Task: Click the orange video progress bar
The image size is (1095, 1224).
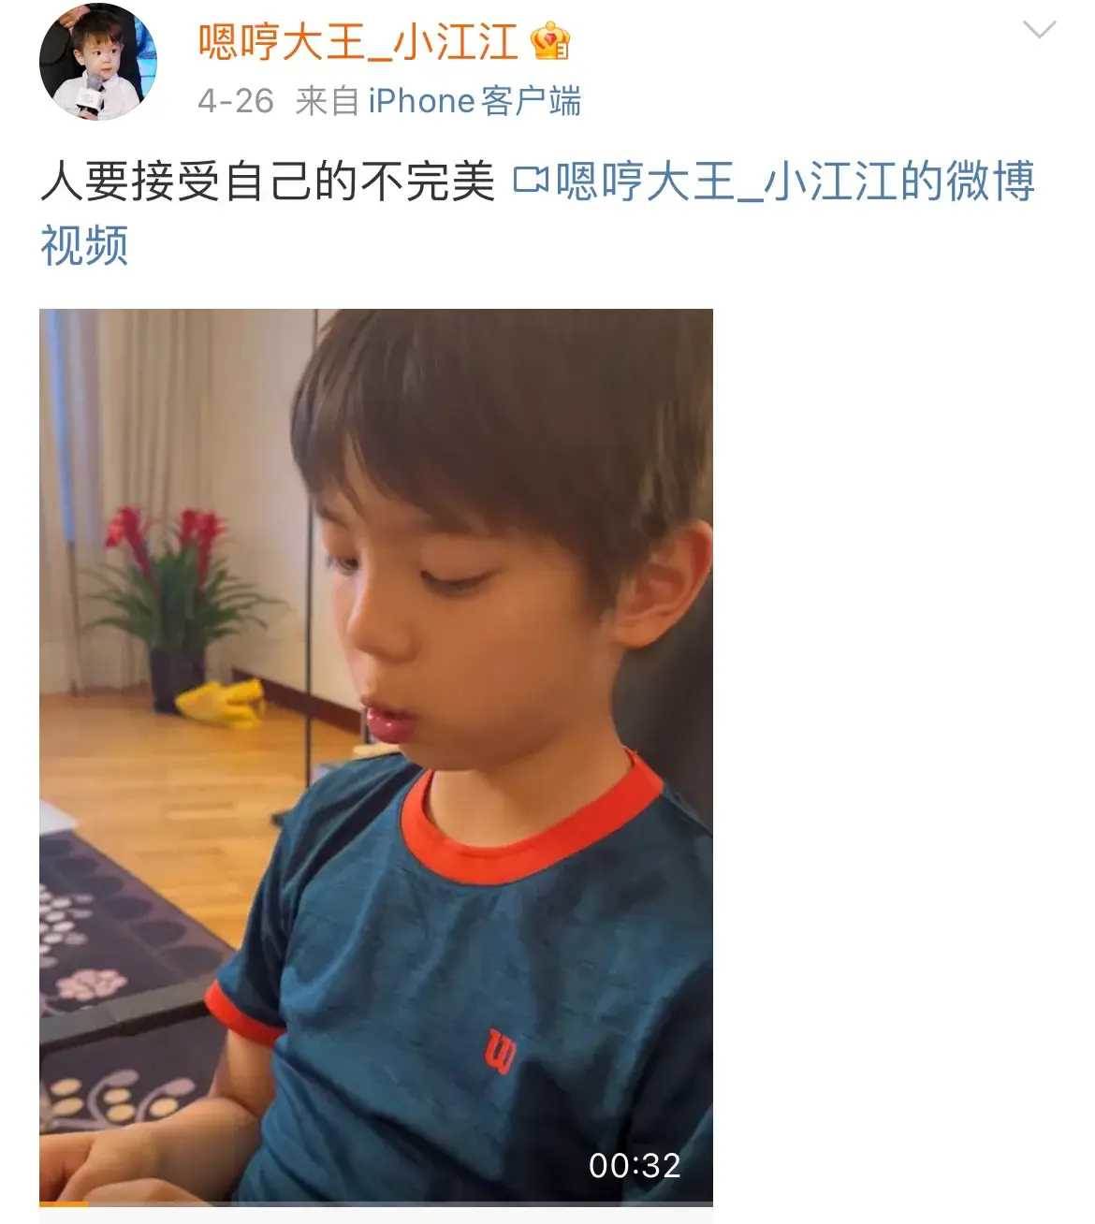Action: coord(64,1204)
